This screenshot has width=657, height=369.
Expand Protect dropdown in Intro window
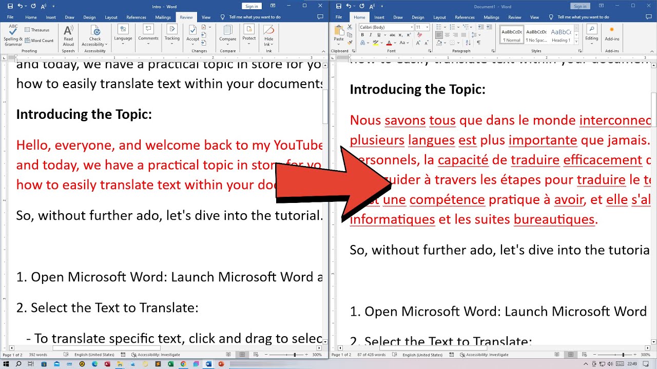249,35
